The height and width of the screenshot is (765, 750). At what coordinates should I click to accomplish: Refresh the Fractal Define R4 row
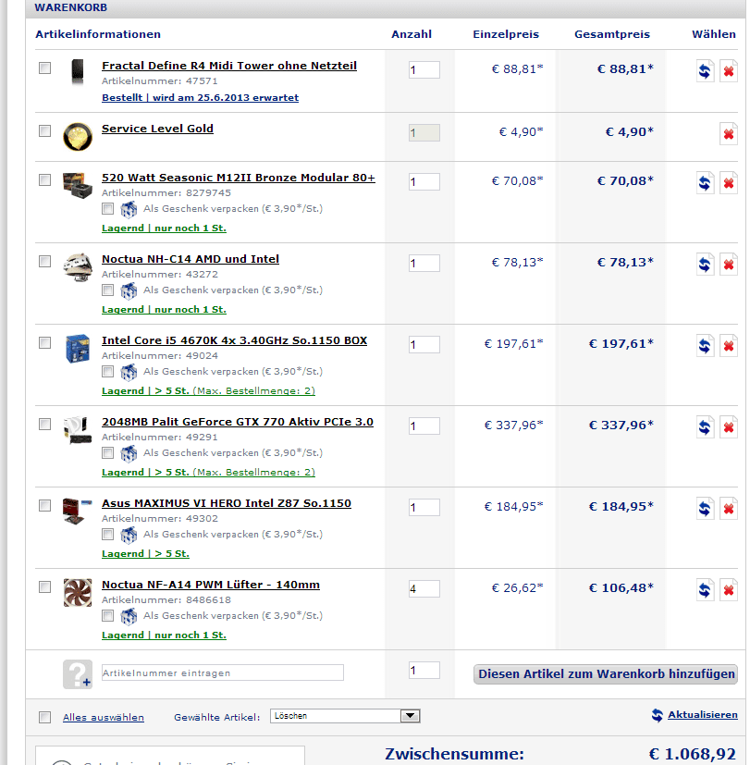(705, 71)
